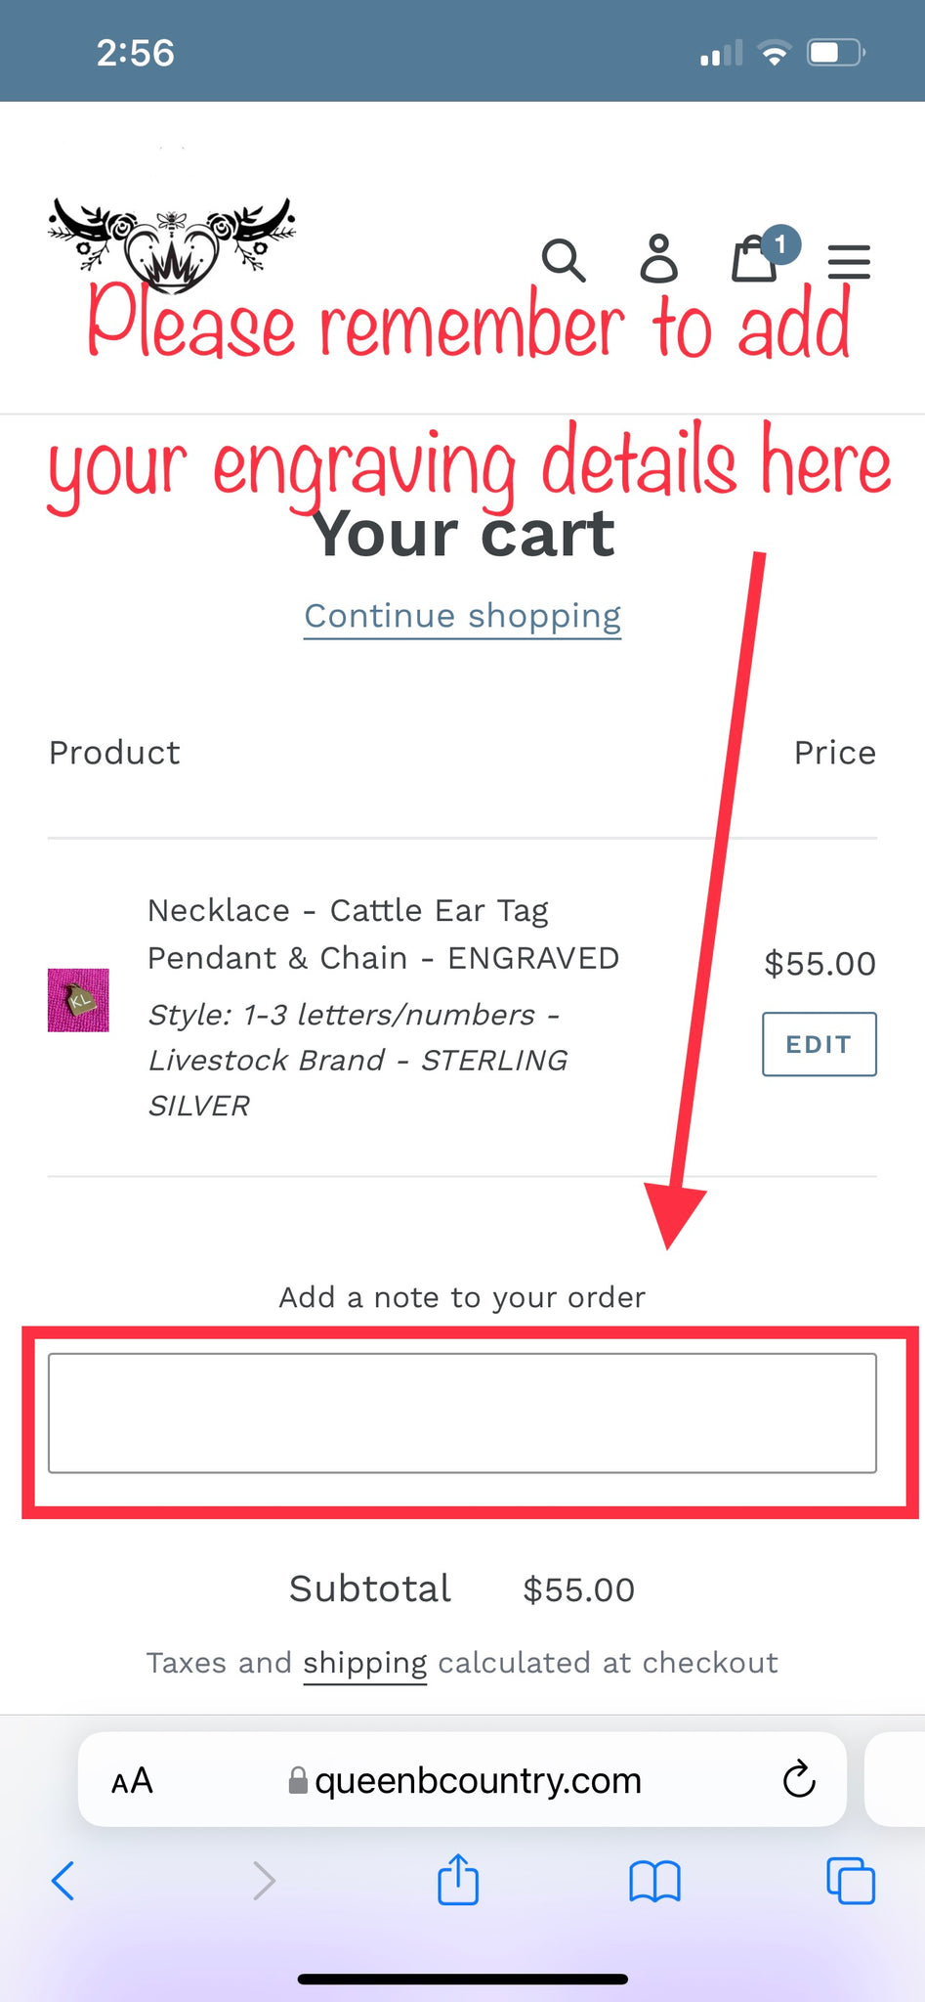
Task: Open the Necklace Cattle Ear Tag product title
Action: click(383, 934)
